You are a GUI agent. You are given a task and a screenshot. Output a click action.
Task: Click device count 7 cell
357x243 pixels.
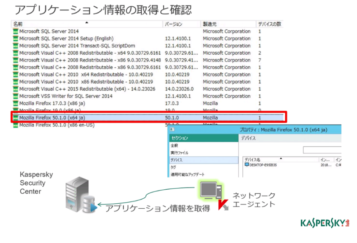coord(260,60)
